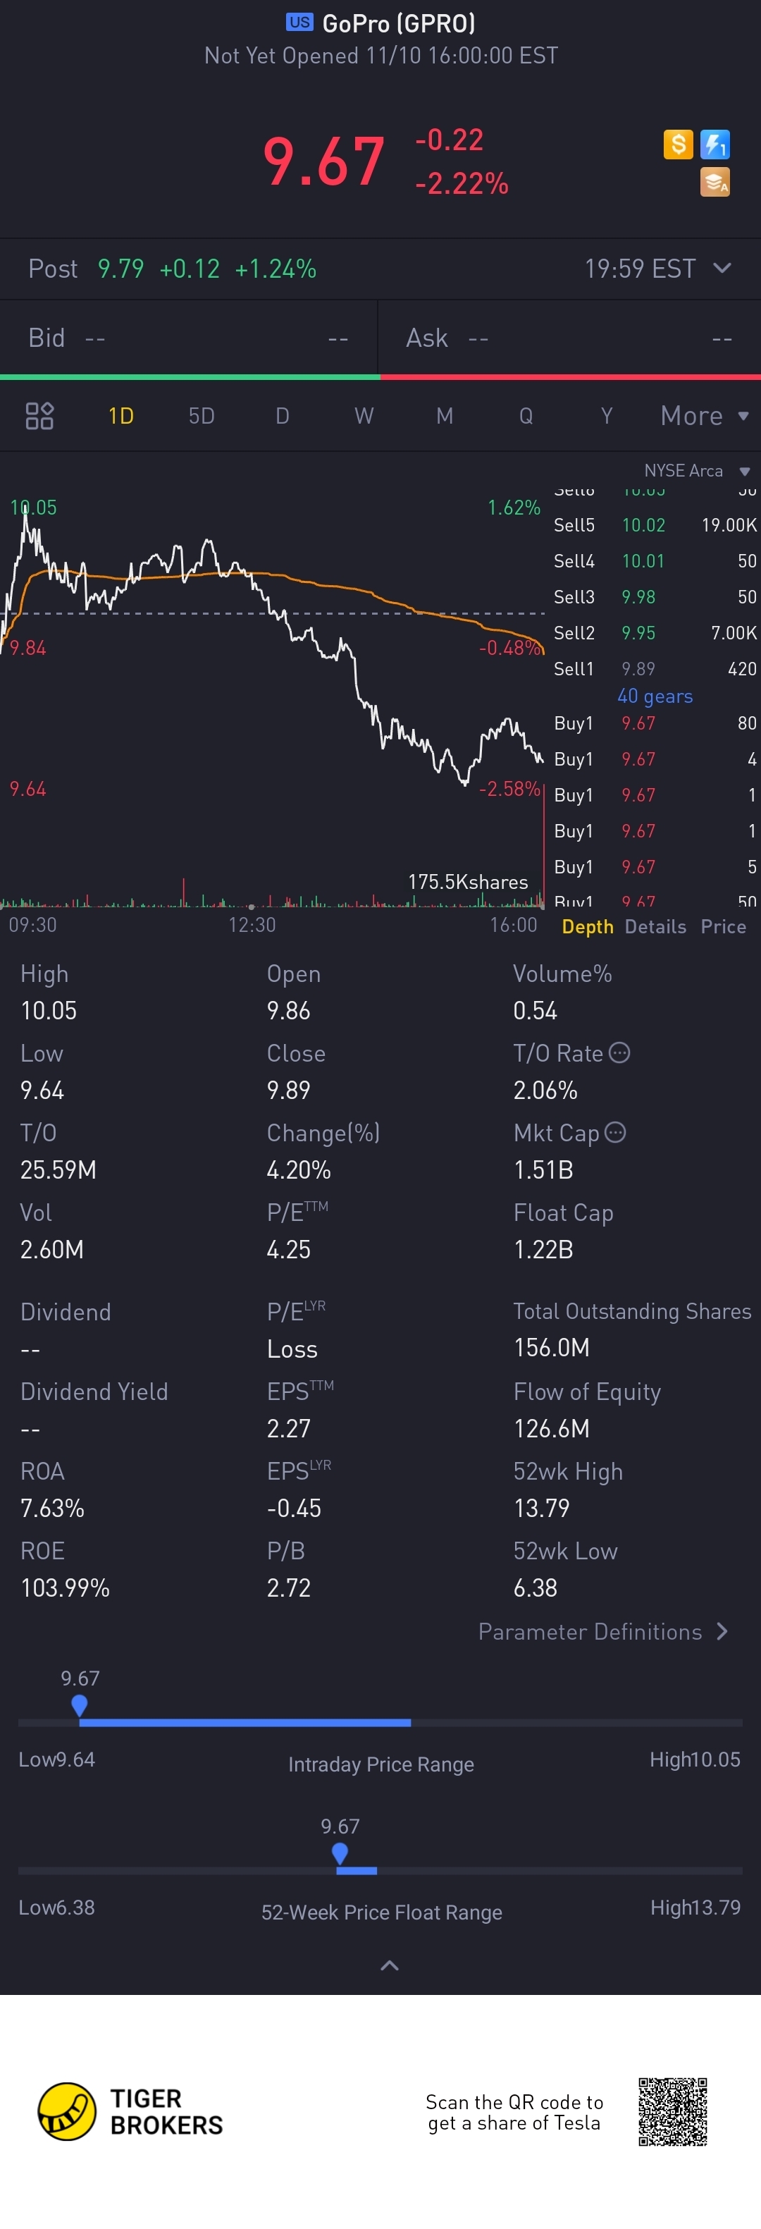Expand the post-market time dropdown

[x=722, y=269]
